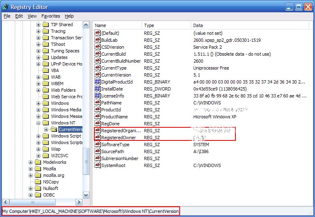Image resolution: width=315 pixels, height=217 pixels.
Task: Select the Tuning Spaces tree key
Action: coord(65,51)
